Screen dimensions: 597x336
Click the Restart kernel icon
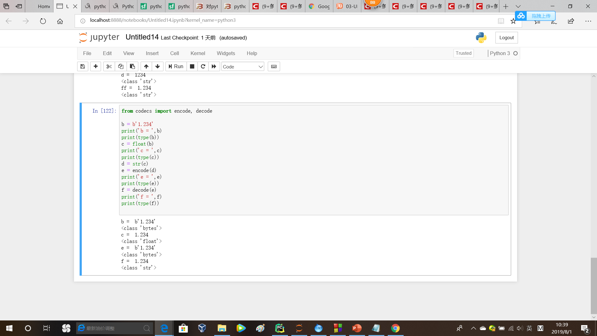(x=203, y=67)
